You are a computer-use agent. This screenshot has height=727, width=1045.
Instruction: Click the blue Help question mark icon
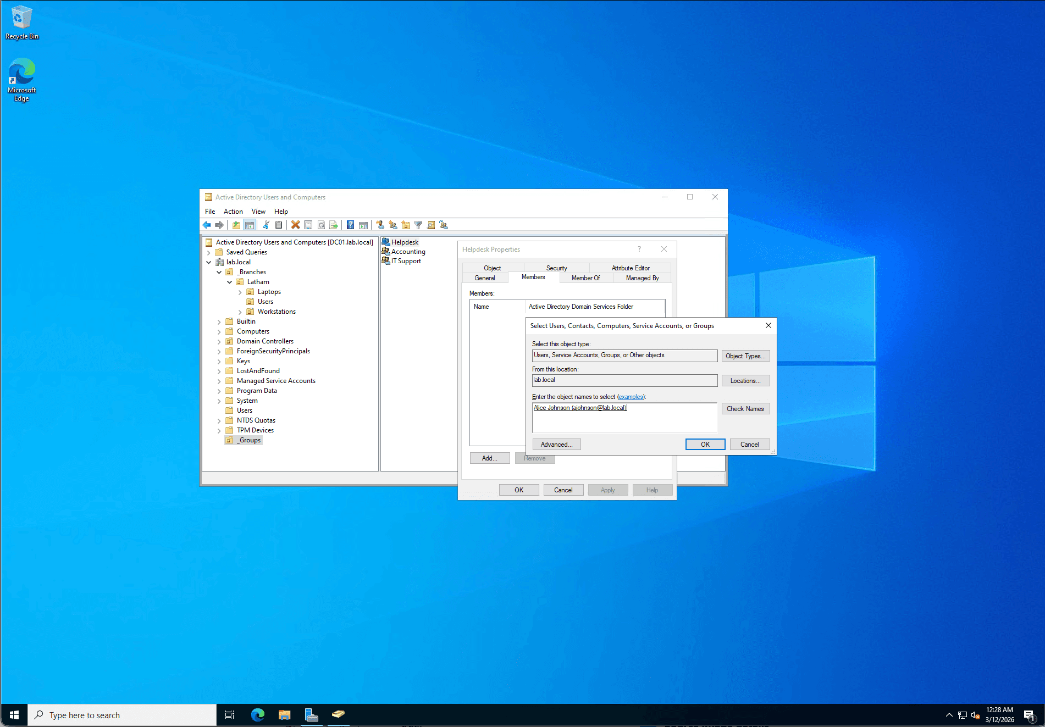pos(350,225)
